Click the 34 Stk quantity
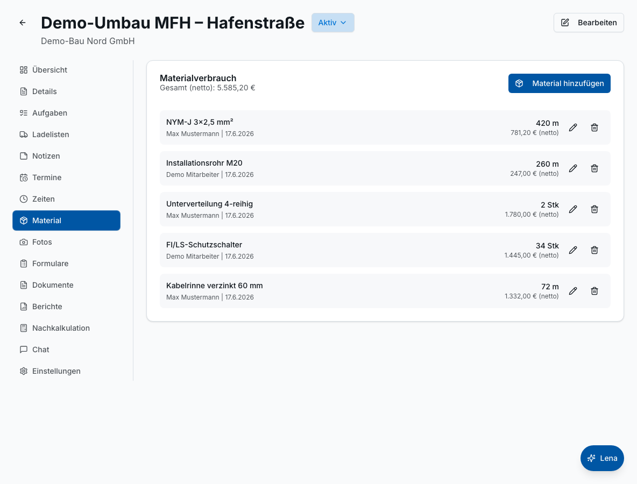637x484 pixels. [x=547, y=246]
